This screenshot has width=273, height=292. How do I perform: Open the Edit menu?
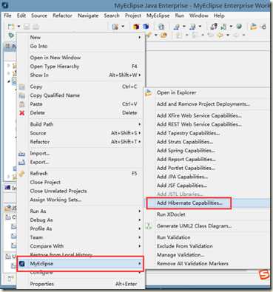click(21, 16)
